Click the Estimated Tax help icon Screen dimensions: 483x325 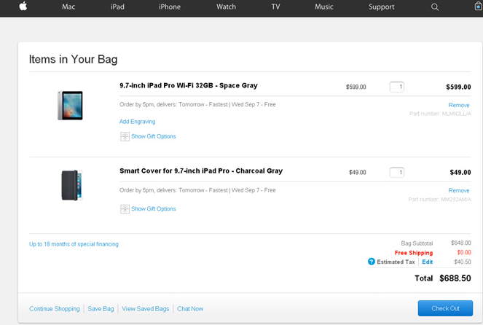click(x=372, y=262)
